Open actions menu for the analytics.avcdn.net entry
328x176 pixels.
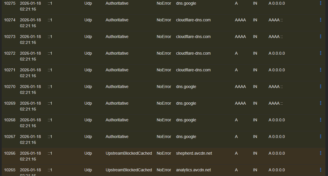pyautogui.click(x=320, y=170)
